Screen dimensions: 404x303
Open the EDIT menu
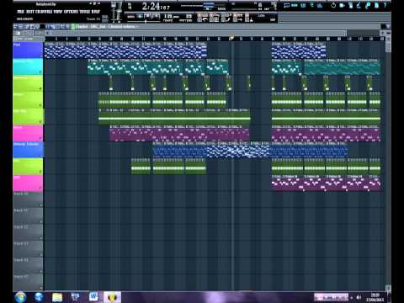click(x=30, y=12)
